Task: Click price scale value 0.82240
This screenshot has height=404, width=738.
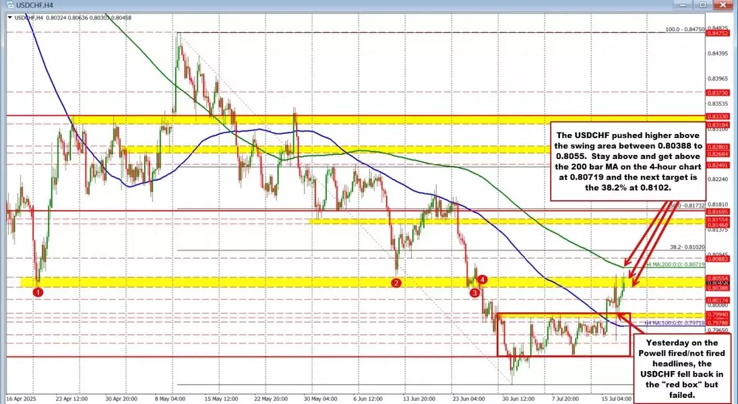Action: 717,179
